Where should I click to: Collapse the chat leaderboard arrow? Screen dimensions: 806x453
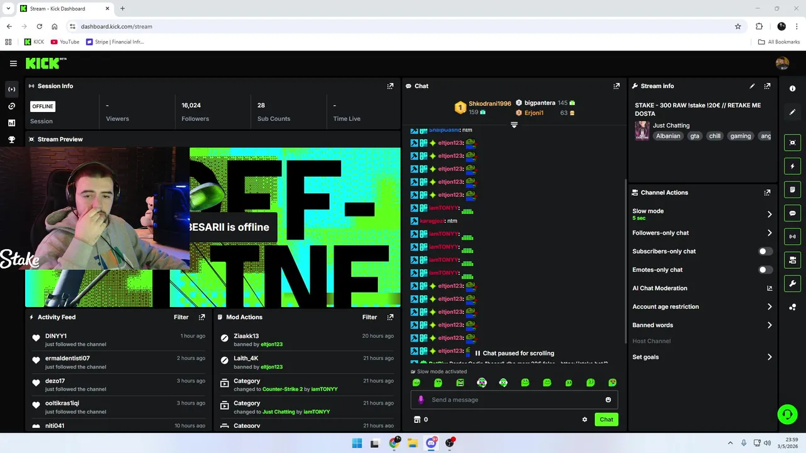514,125
